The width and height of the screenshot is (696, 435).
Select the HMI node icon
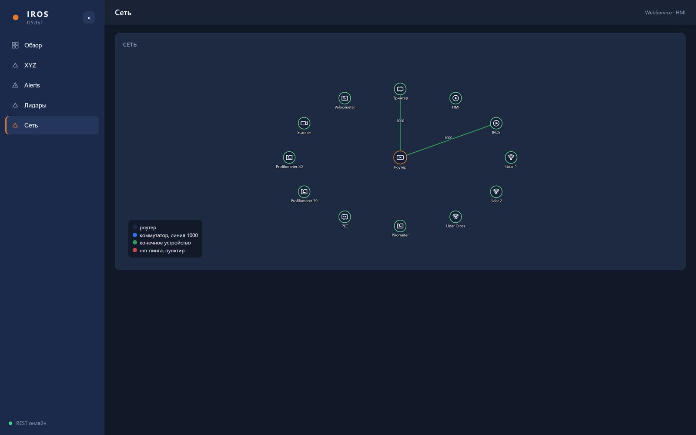[455, 98]
